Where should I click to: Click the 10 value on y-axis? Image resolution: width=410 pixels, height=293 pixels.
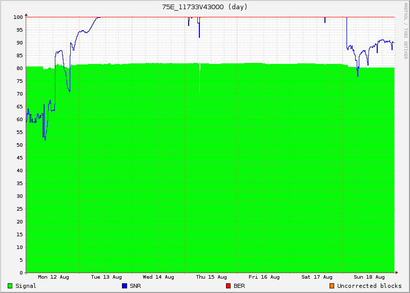(19, 247)
